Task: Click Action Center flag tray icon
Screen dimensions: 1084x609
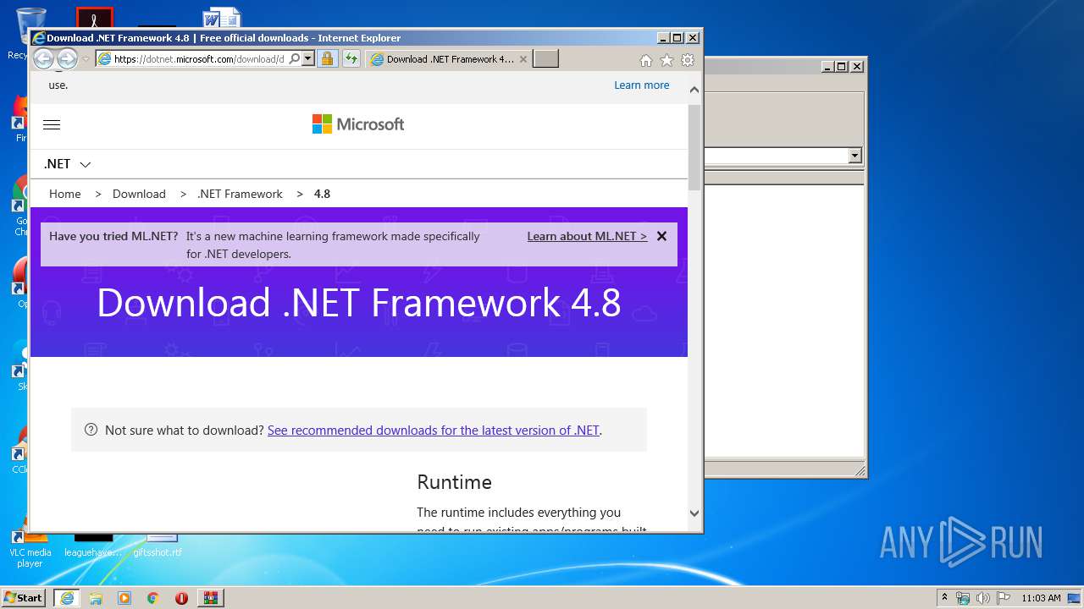Action: [1003, 598]
